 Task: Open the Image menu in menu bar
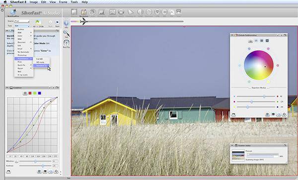click(34, 2)
